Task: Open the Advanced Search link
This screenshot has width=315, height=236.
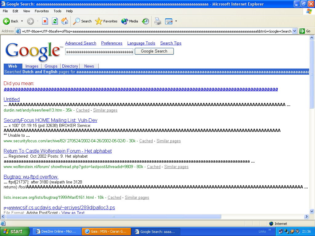Action: click(81, 43)
